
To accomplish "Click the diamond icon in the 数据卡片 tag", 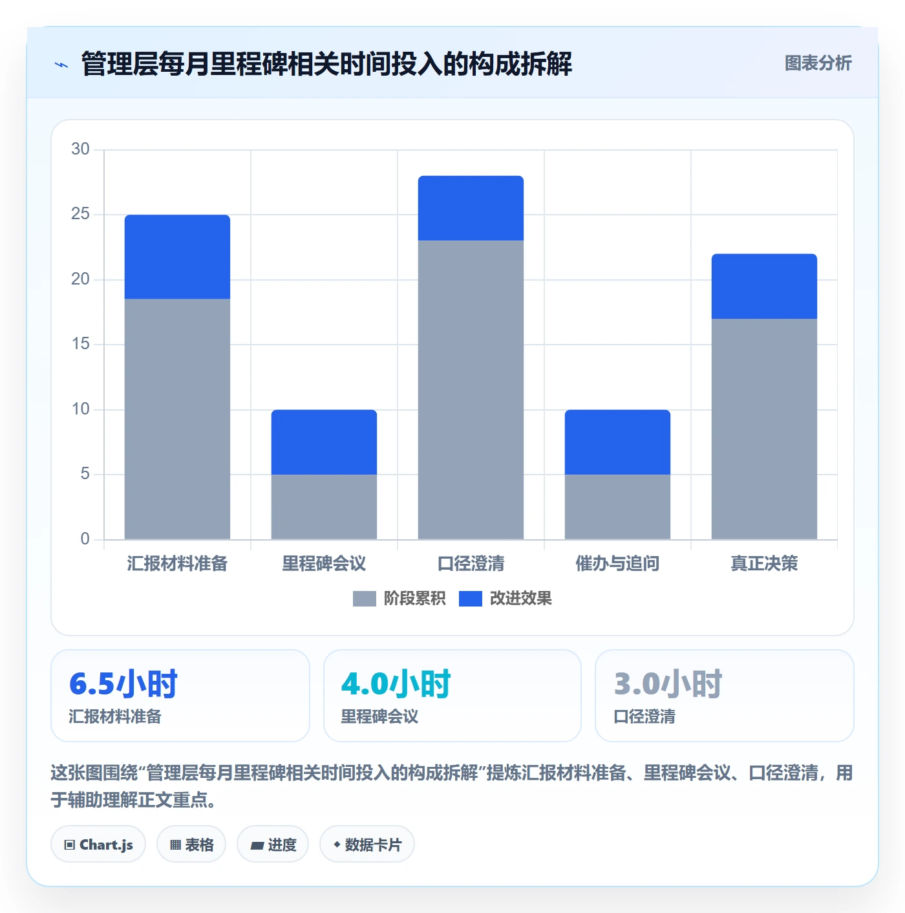I will 337,844.
